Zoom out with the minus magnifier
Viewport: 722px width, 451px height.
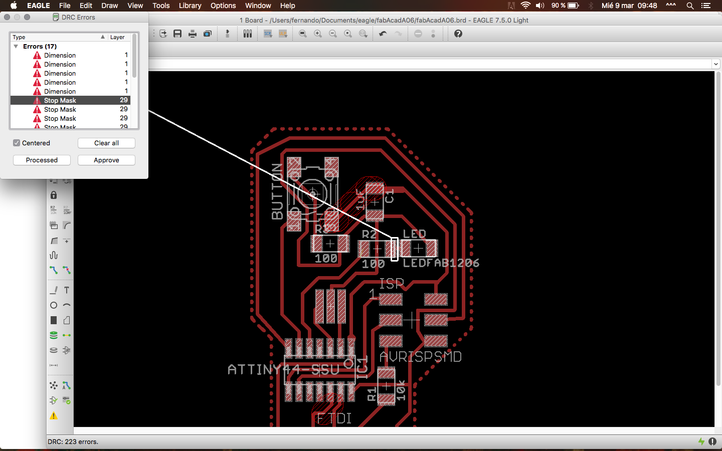point(333,34)
